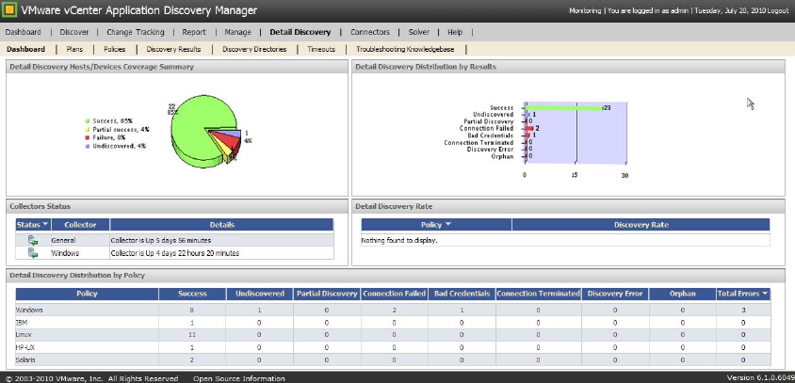Click the Monitoring link in header
Image resolution: width=795 pixels, height=383 pixels.
585,10
